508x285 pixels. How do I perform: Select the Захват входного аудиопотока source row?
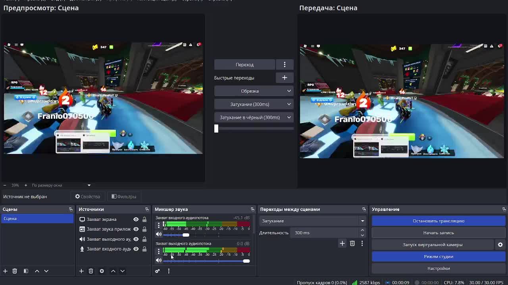click(113, 249)
